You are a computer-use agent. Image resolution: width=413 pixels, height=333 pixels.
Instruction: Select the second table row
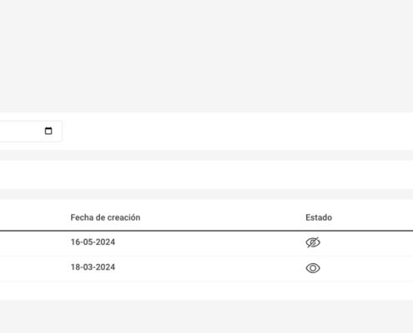(x=206, y=268)
